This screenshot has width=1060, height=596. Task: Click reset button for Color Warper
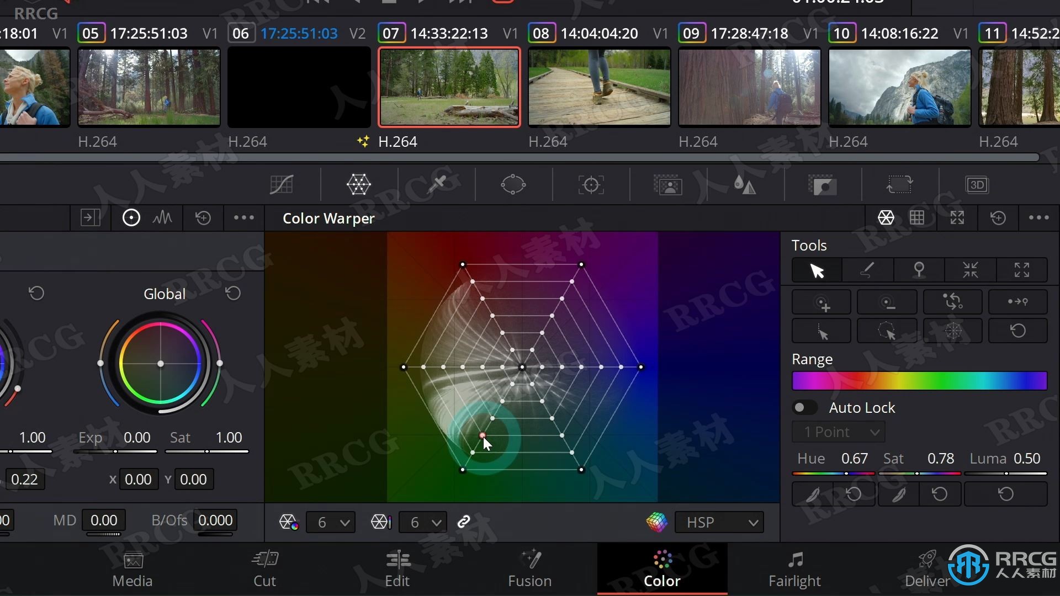pyautogui.click(x=999, y=217)
